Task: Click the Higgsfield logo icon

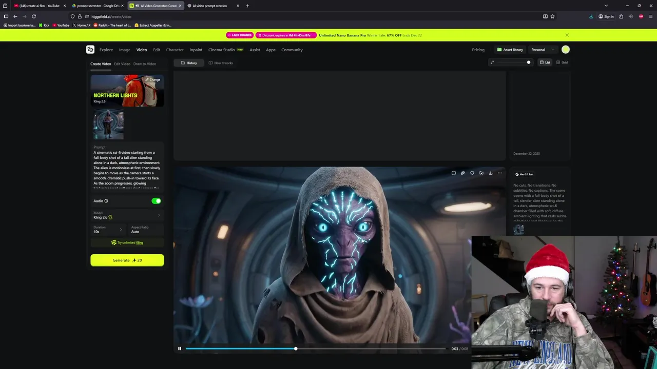Action: click(x=90, y=50)
